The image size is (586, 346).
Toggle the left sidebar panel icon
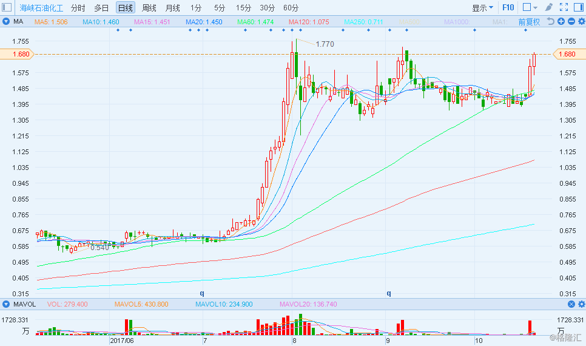pyautogui.click(x=7, y=8)
